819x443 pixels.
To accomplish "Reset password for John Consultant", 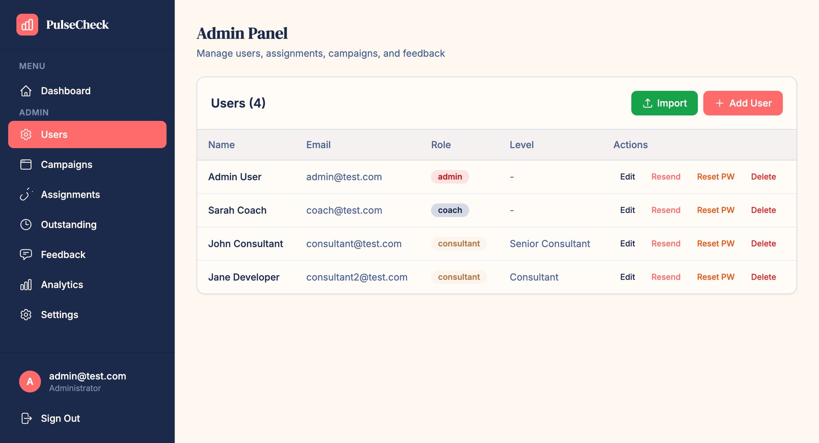I will click(715, 243).
